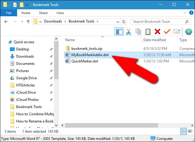Open Classic Shell settings shell icon
The width and height of the screenshot is (195, 142).
tap(188, 32)
